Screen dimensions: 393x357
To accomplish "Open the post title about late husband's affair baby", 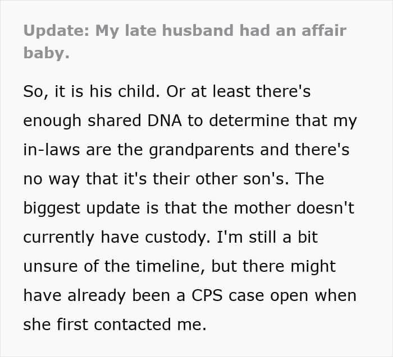I will tap(185, 42).
